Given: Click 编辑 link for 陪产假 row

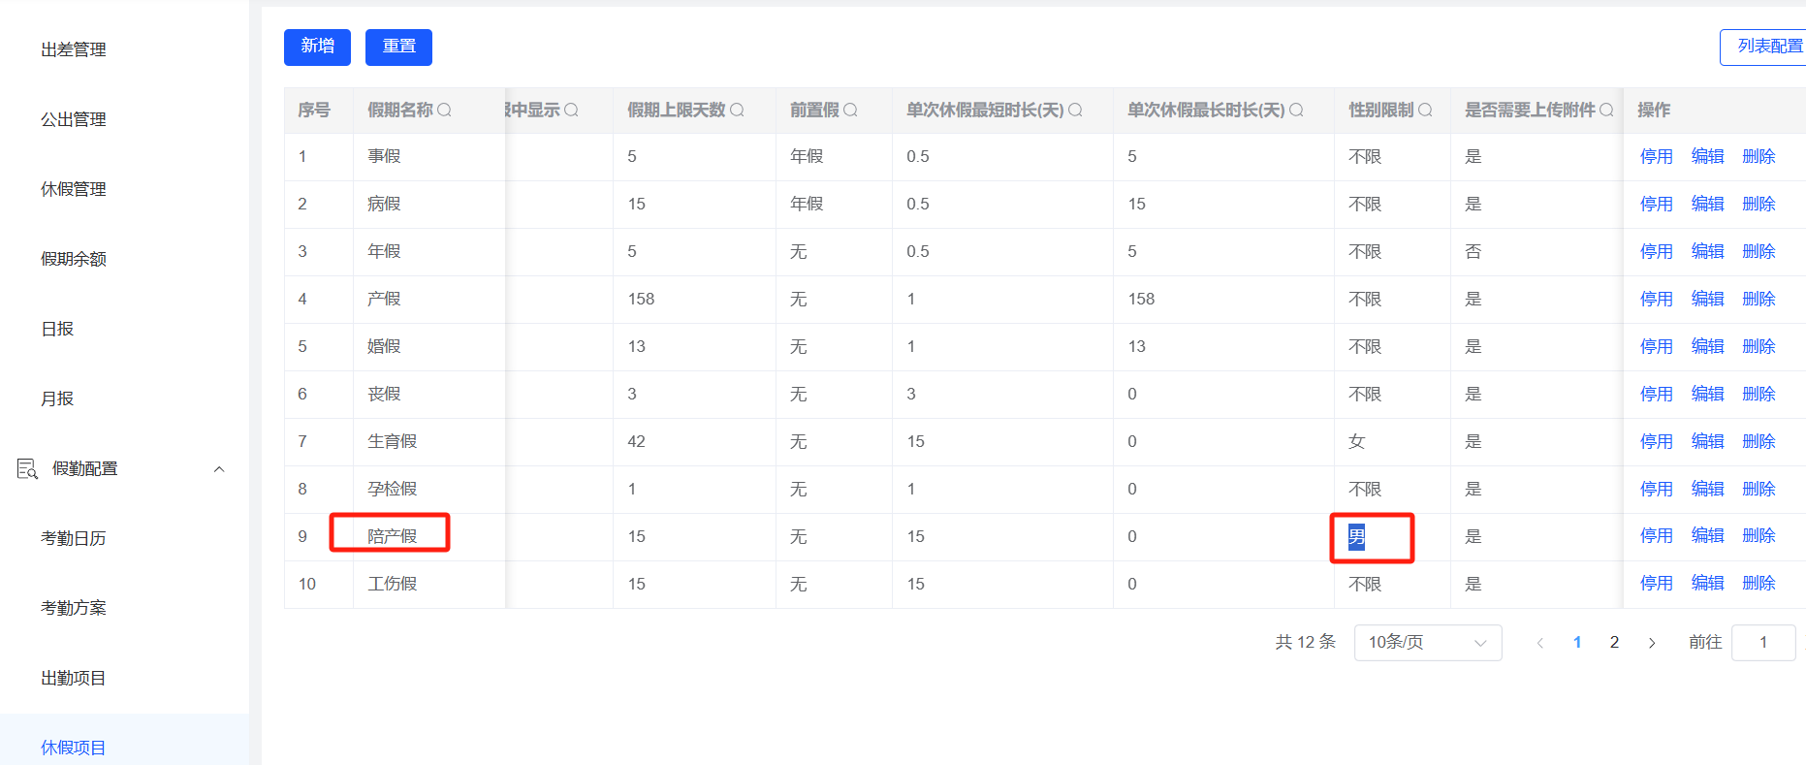Looking at the screenshot, I should 1707,536.
